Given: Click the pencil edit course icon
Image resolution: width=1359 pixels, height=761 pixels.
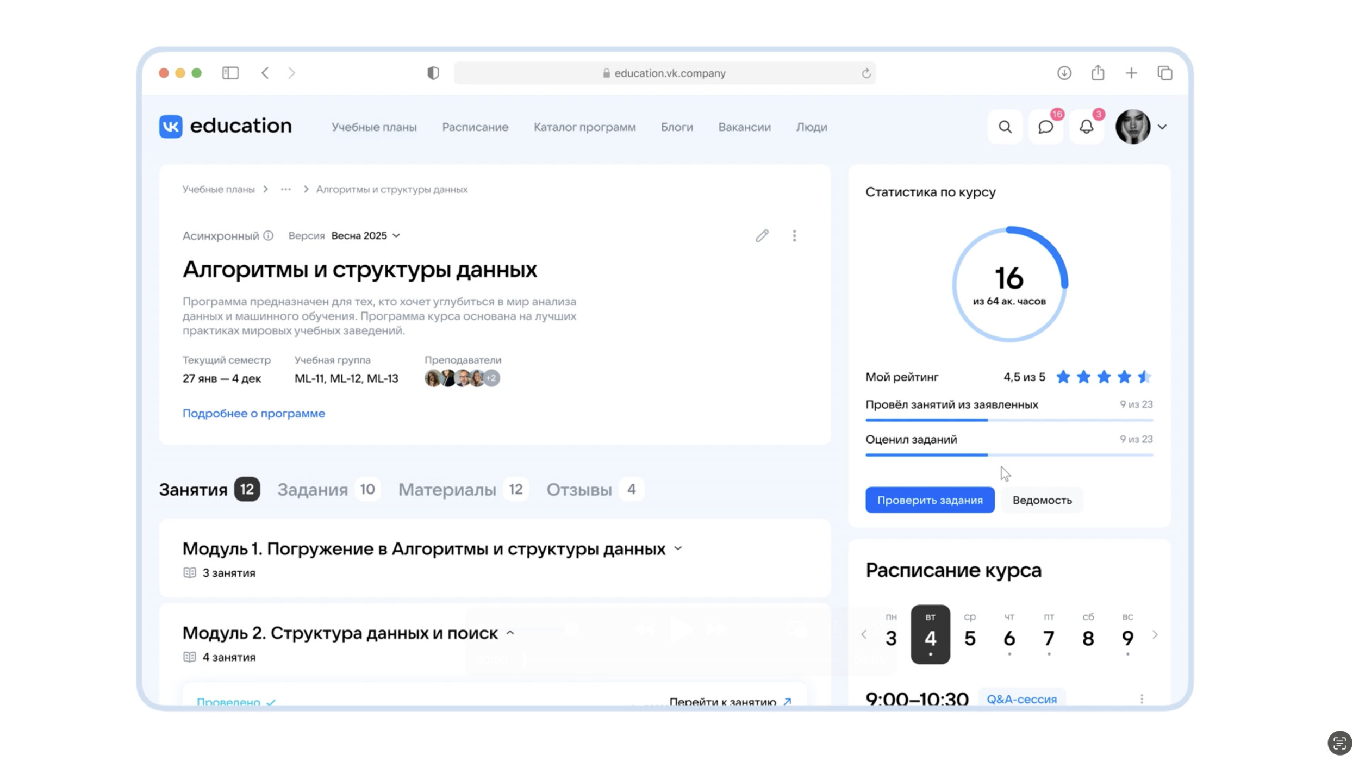Looking at the screenshot, I should pos(762,235).
